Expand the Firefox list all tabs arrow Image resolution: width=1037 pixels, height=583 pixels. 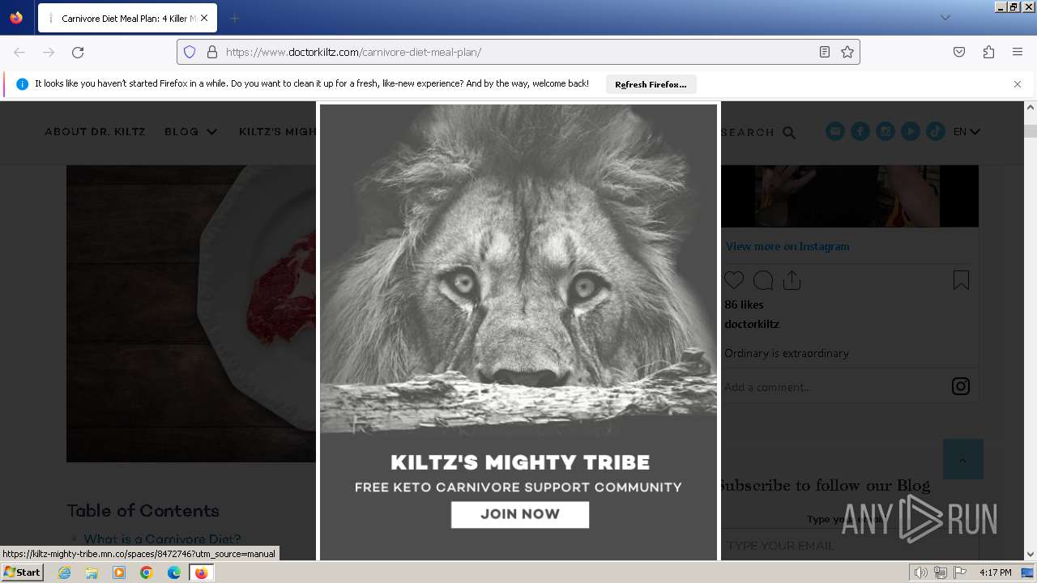tap(945, 18)
